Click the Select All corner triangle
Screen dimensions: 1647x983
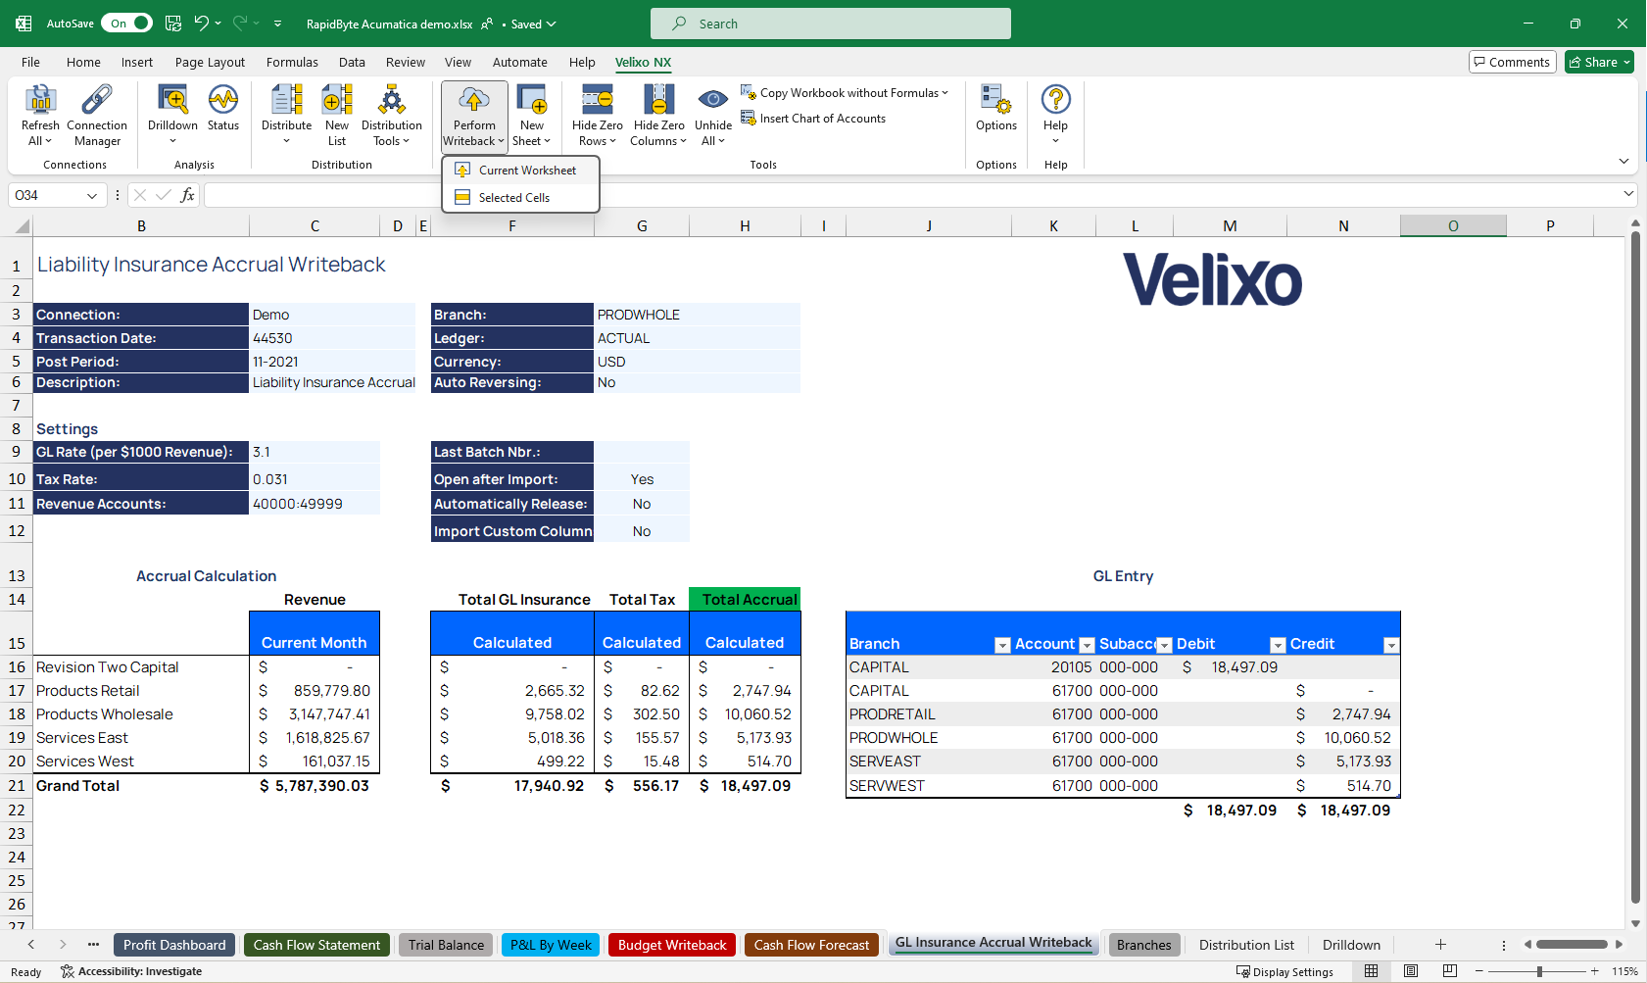point(20,226)
